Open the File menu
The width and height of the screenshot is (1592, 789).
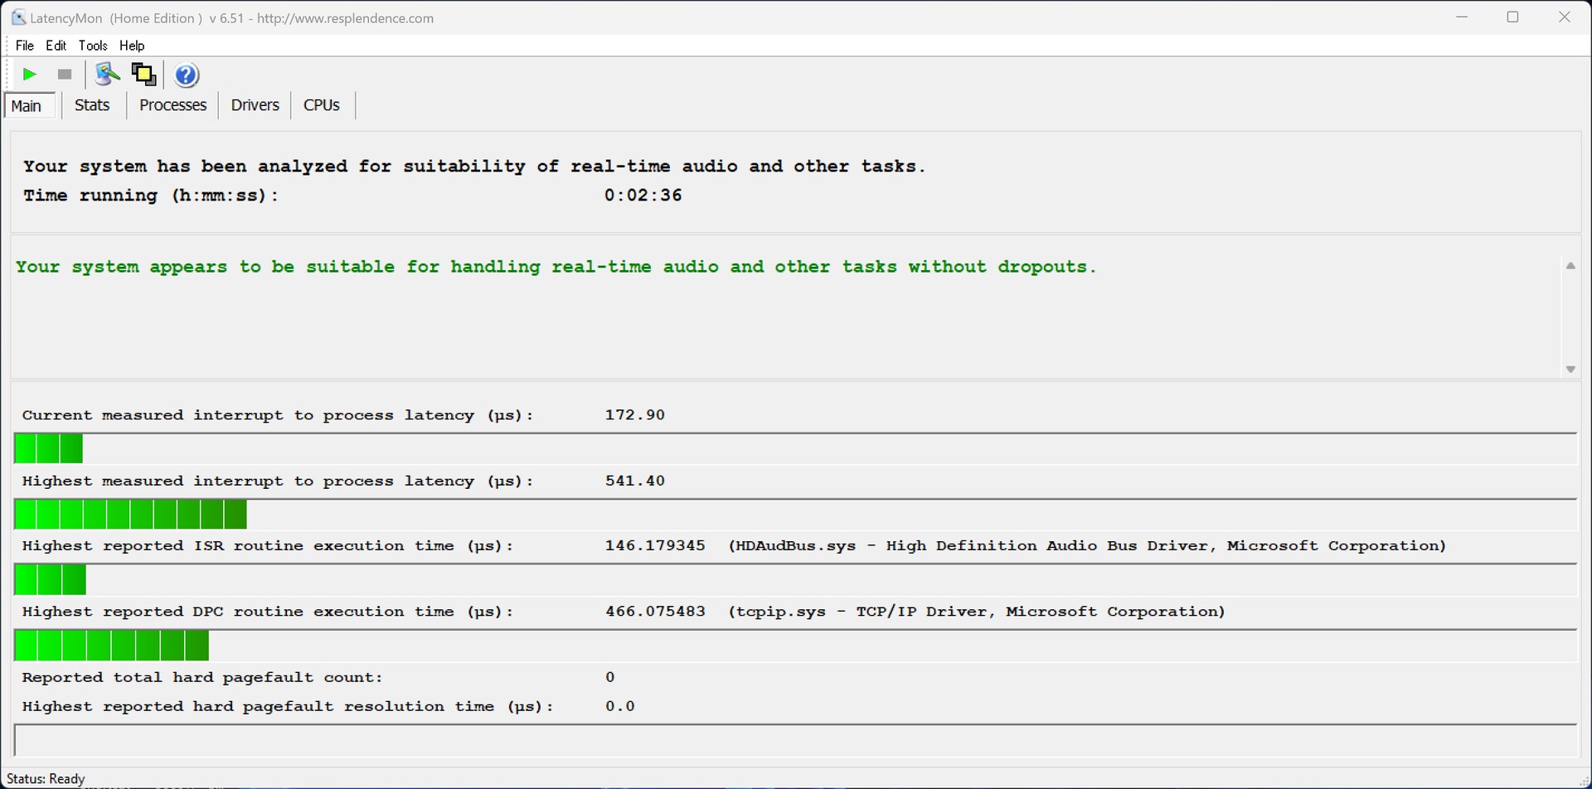pyautogui.click(x=25, y=46)
